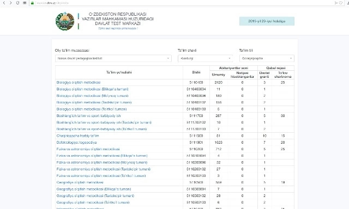
Task: Click the Ta'lim tili label
Action: (x=246, y=51)
